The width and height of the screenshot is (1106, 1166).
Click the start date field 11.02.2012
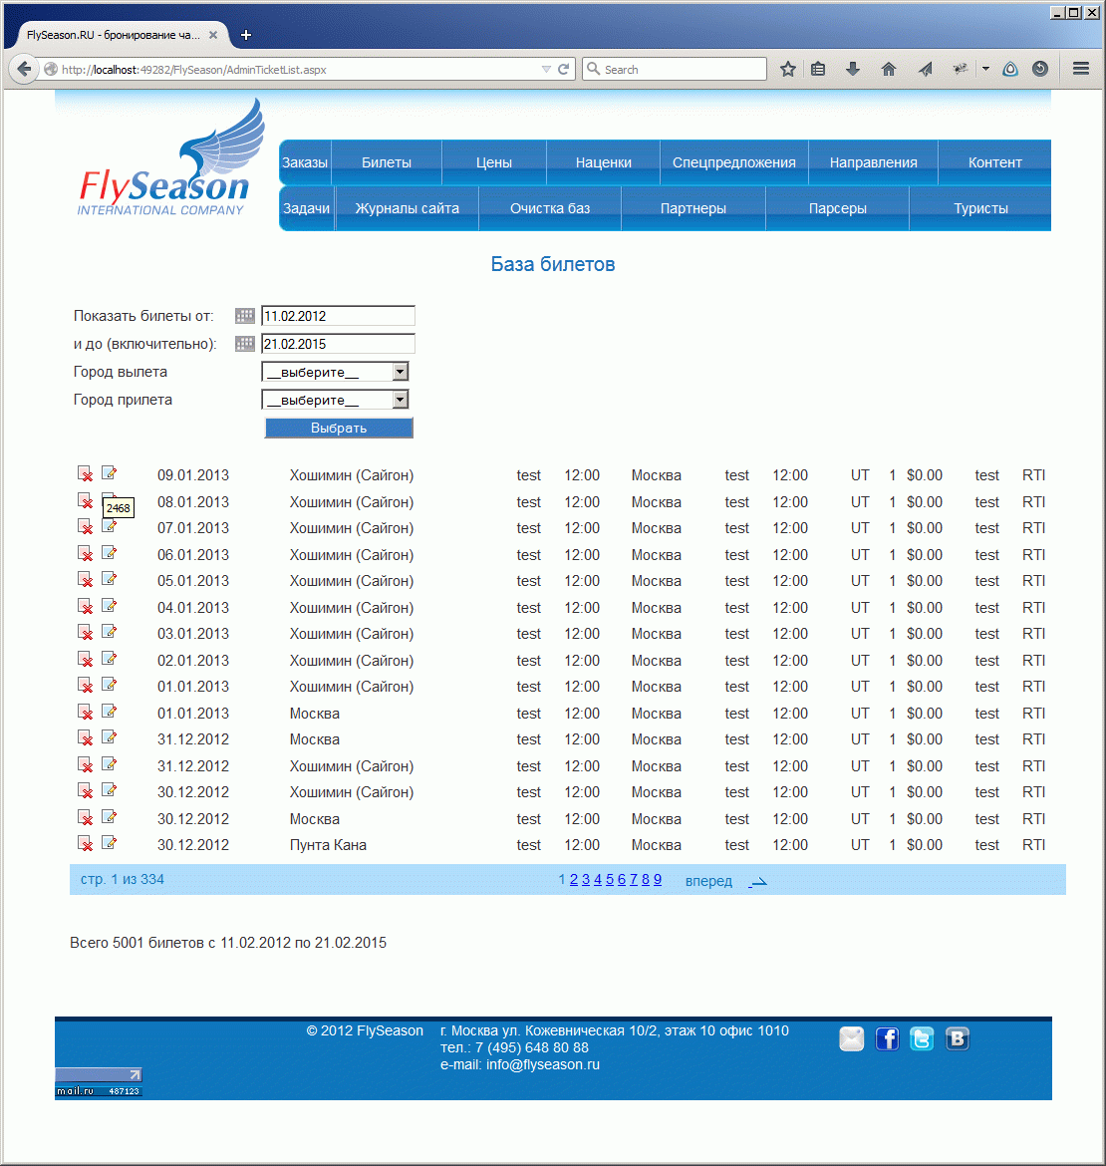point(338,316)
